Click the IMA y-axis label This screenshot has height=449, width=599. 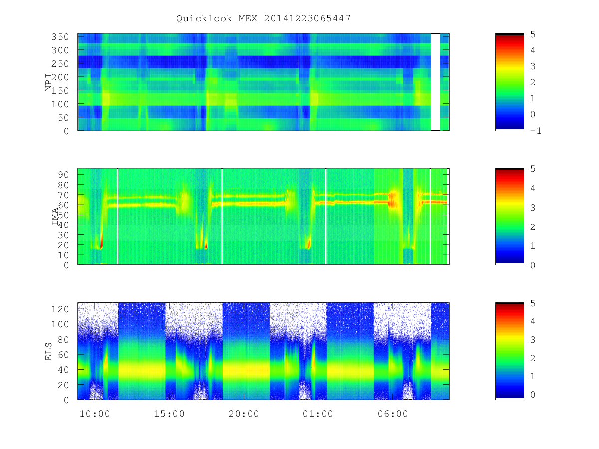(55, 217)
